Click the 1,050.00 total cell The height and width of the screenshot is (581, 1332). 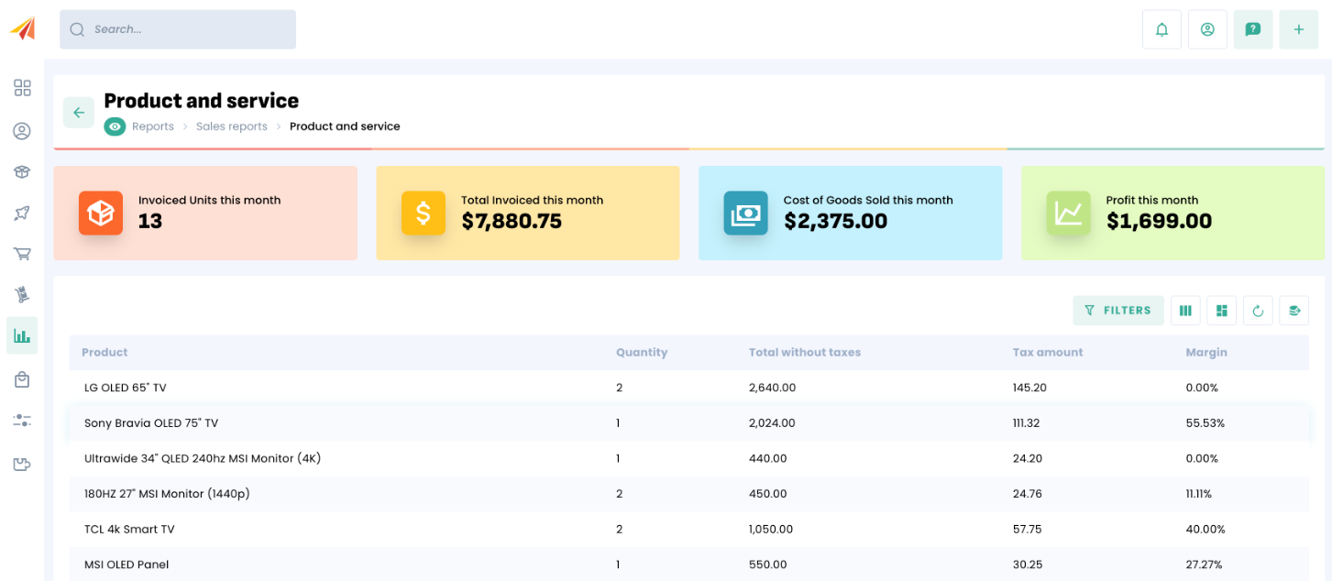click(771, 529)
